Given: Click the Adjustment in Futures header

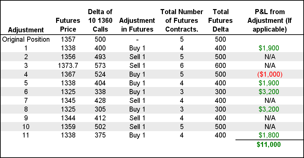Looking at the screenshot, I should tap(137, 25).
